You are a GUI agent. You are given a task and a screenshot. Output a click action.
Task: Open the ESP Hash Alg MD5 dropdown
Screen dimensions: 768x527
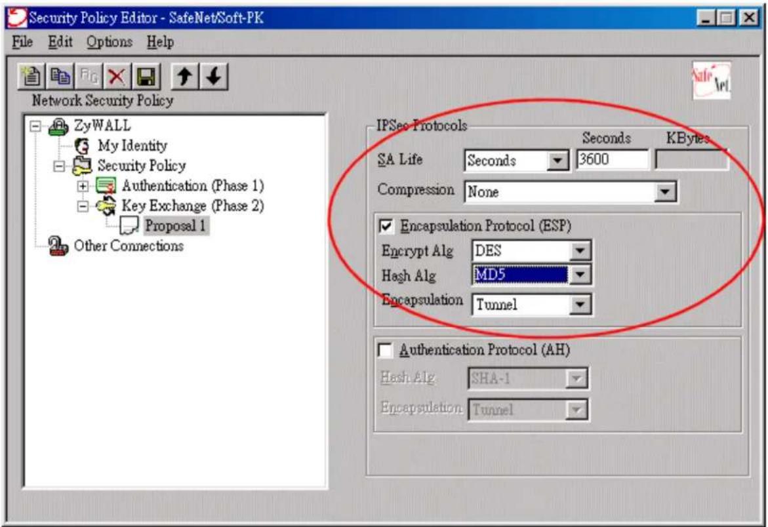579,275
